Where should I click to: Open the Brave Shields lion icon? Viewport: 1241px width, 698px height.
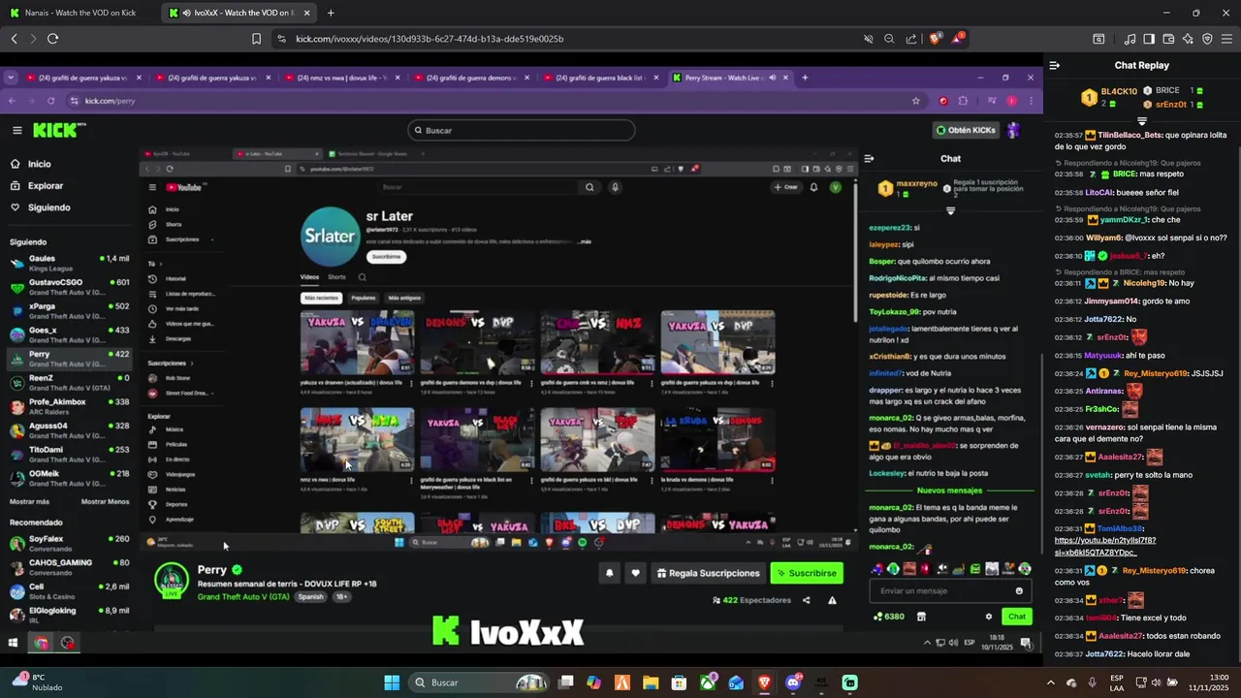click(x=936, y=39)
